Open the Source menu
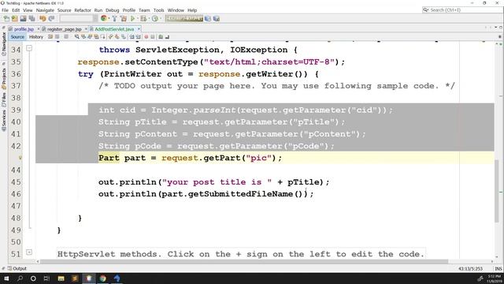 (65, 10)
